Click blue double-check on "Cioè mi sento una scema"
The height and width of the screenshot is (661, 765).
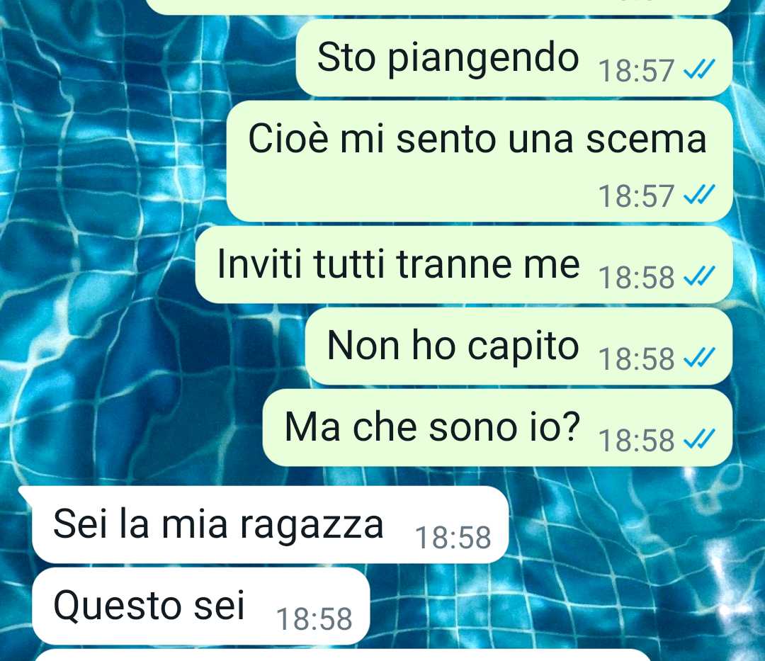tap(699, 196)
